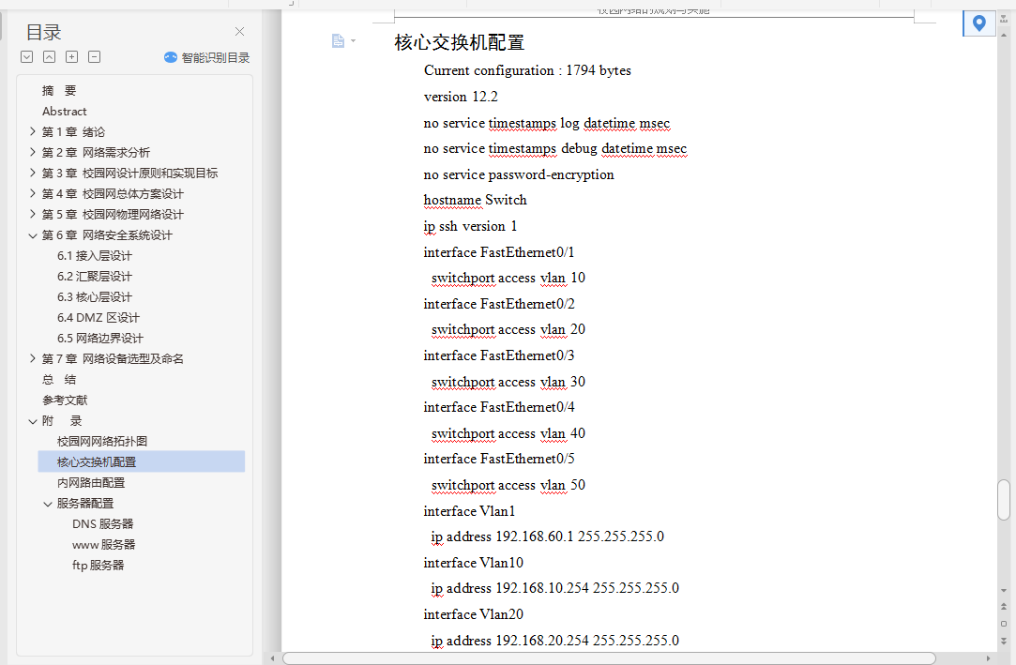This screenshot has height=665, width=1016.
Task: Click the scroll up arrow at top right
Action: tap(1004, 35)
